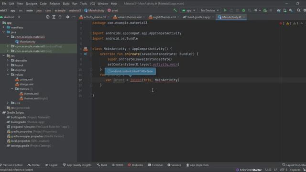The width and height of the screenshot is (306, 172).
Task: Open the TODO tool window
Action: click(118, 165)
